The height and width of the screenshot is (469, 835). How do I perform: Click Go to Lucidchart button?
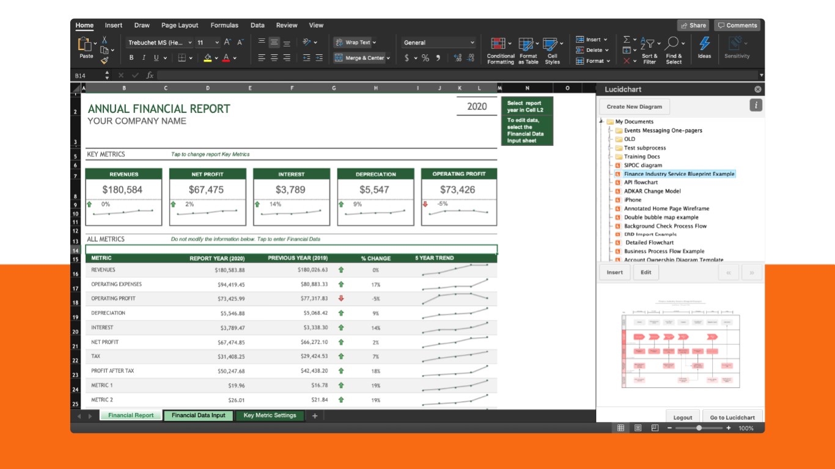732,417
